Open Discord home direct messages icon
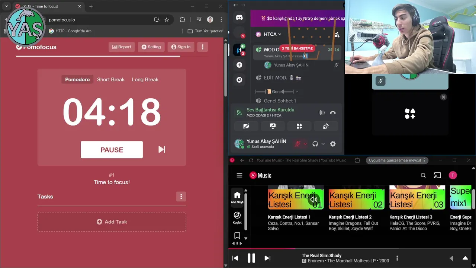 click(239, 17)
